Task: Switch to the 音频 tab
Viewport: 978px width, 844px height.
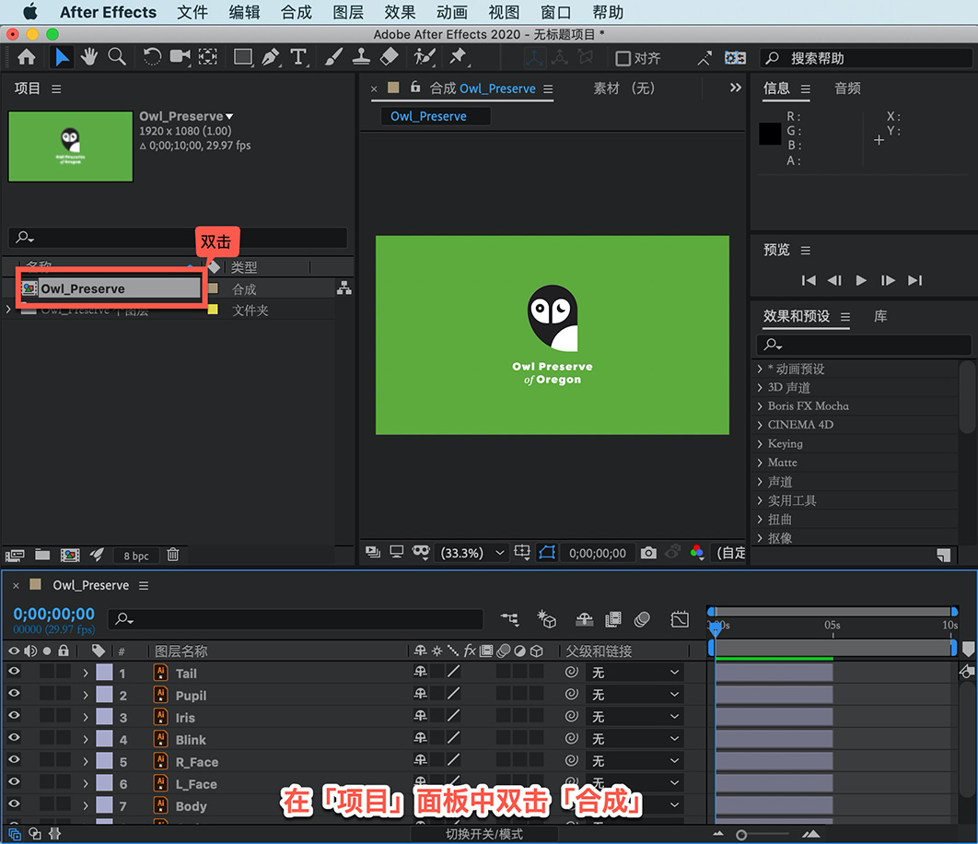Action: (x=847, y=88)
